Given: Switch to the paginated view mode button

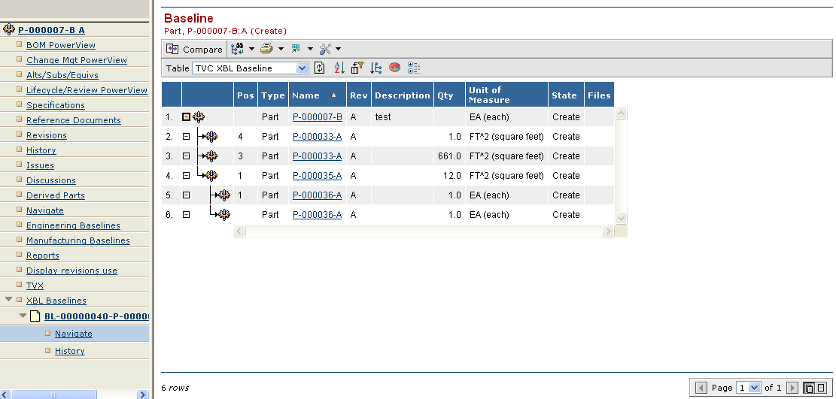Looking at the screenshot, I should coord(809,388).
